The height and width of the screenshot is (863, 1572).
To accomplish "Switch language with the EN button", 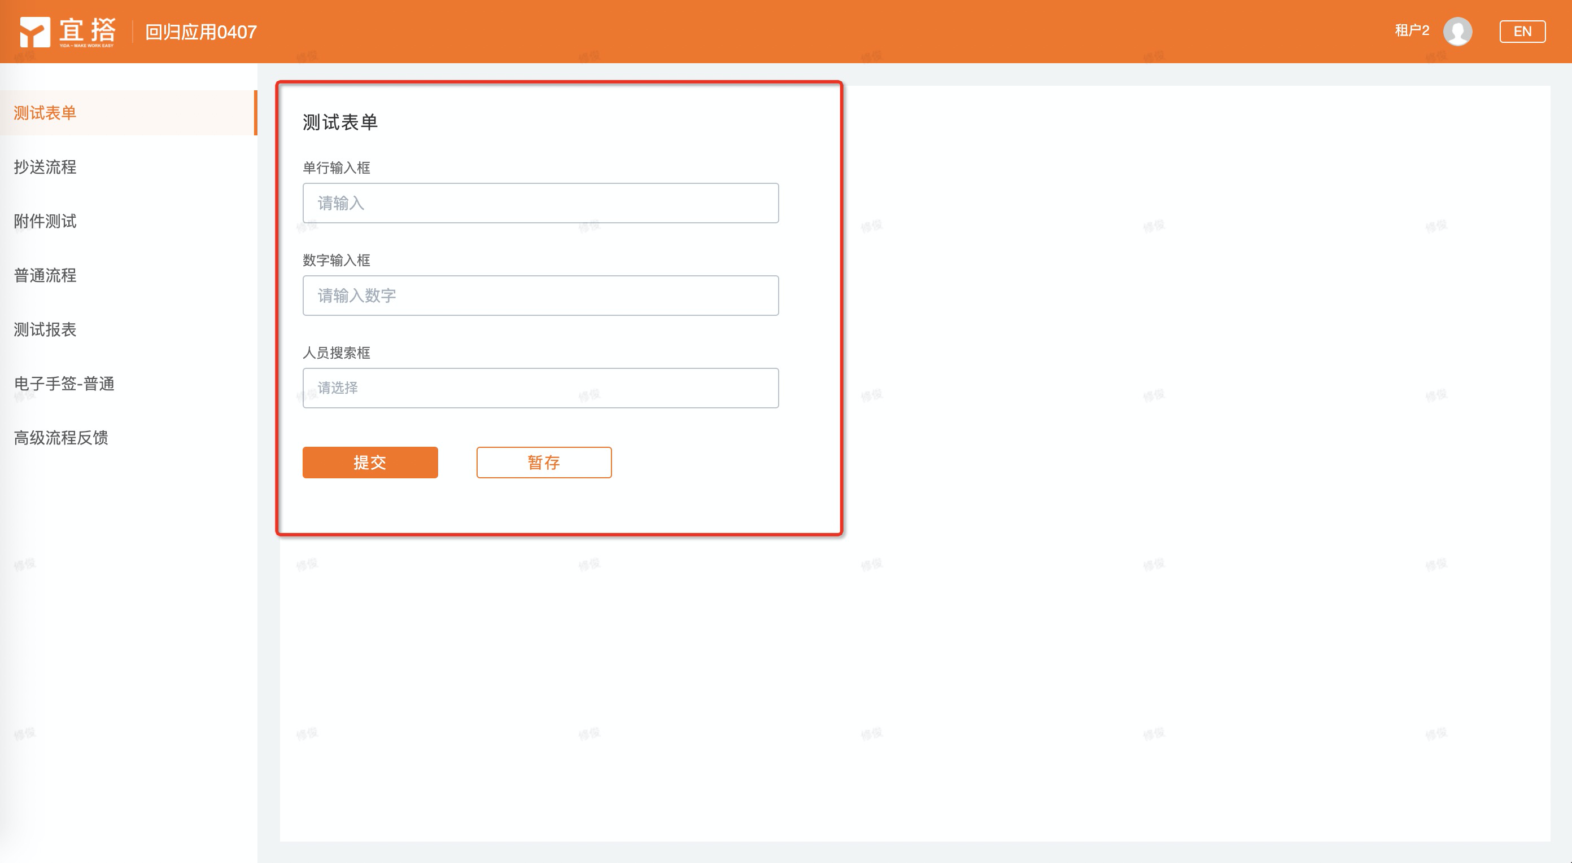I will coord(1522,31).
